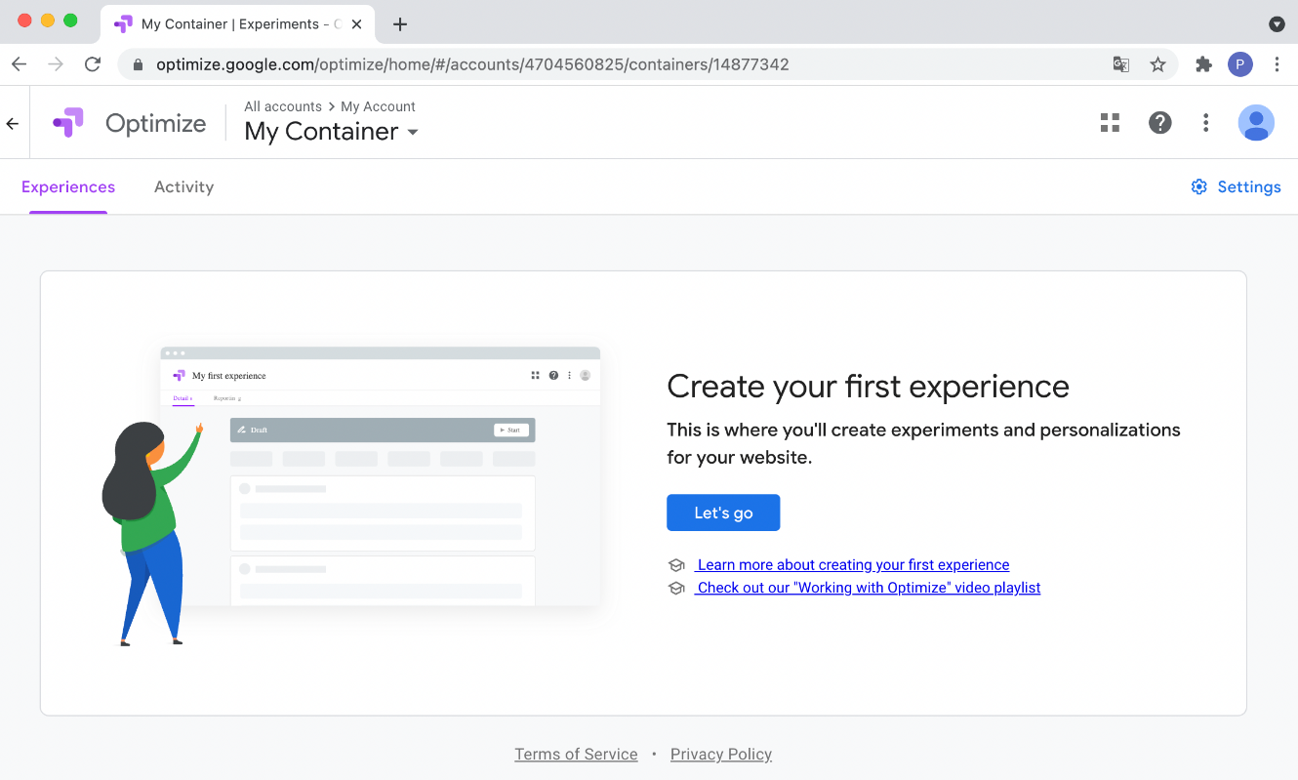Reload the page

[x=93, y=64]
